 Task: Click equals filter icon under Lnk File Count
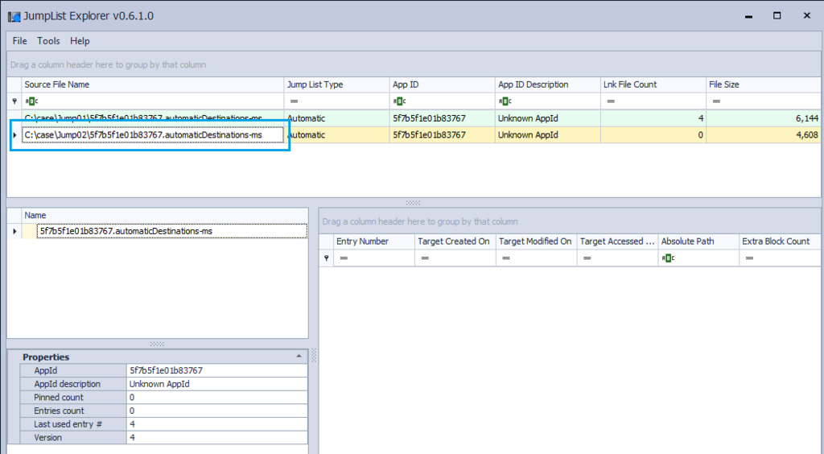(611, 101)
